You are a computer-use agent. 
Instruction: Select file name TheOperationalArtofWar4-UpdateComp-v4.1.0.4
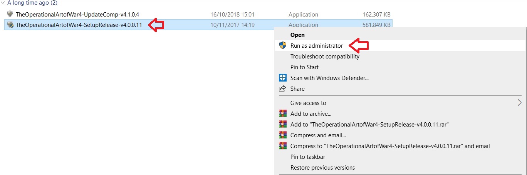point(77,15)
